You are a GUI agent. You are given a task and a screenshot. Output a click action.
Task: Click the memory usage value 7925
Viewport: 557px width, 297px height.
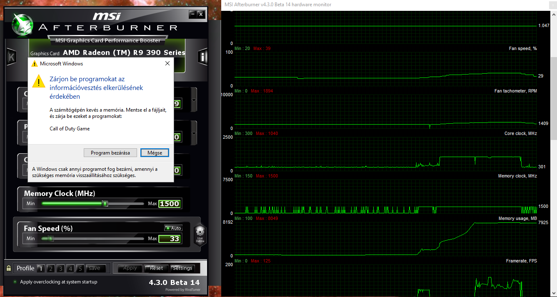coord(543,222)
